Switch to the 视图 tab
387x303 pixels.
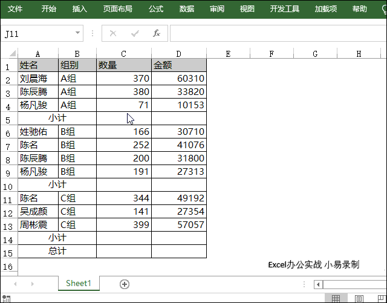click(247, 9)
